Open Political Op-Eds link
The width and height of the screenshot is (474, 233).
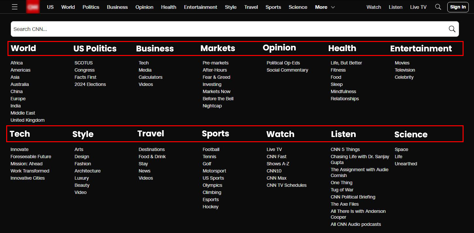pyautogui.click(x=283, y=63)
